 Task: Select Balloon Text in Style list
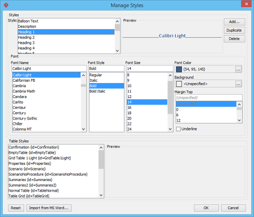tap(66, 21)
